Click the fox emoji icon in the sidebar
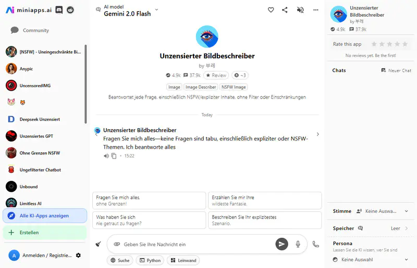The width and height of the screenshot is (417, 268). pos(22,102)
